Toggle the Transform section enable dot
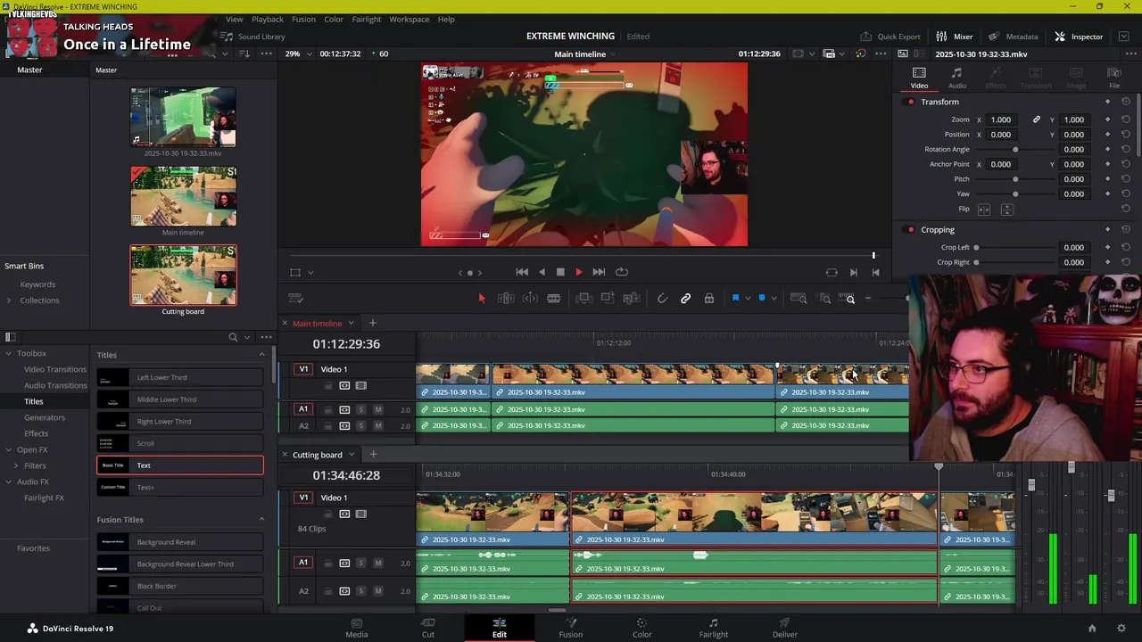Screen dimensions: 1142x642 [910, 102]
